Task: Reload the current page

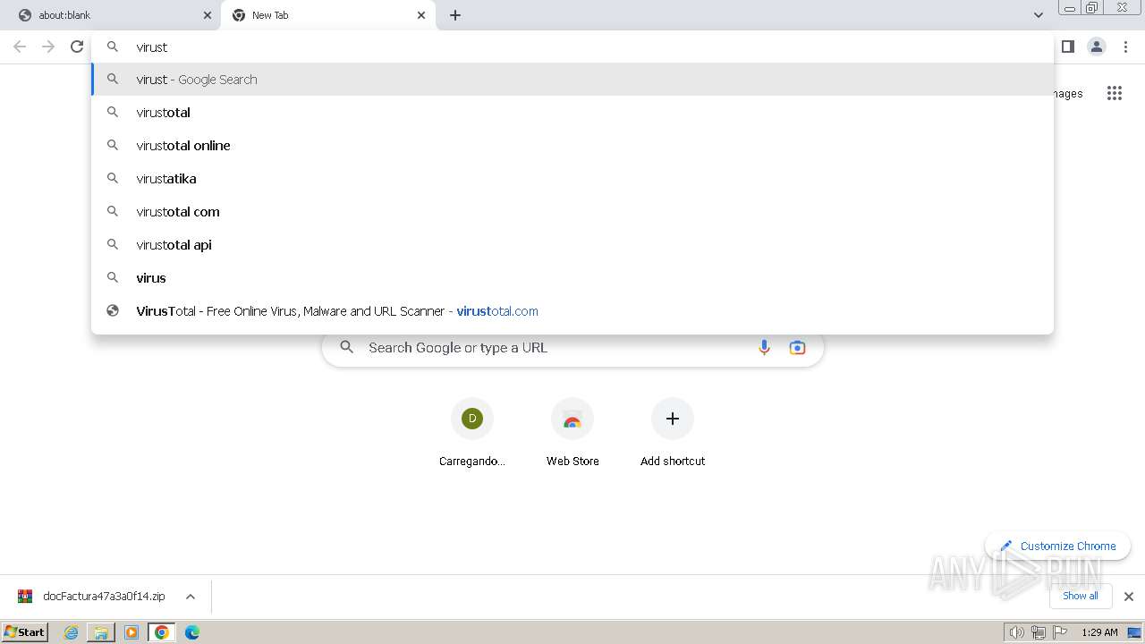Action: pyautogui.click(x=77, y=47)
